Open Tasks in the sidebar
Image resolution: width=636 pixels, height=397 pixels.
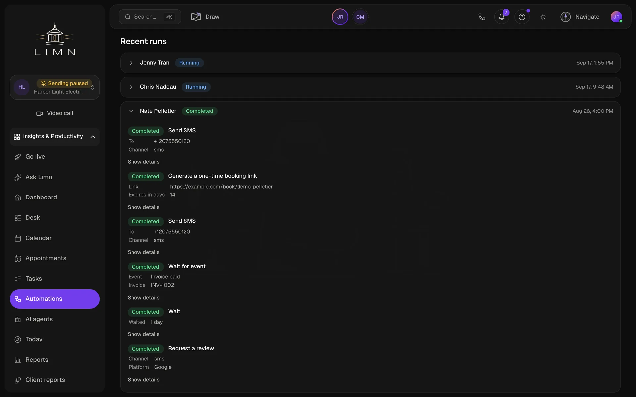point(55,279)
